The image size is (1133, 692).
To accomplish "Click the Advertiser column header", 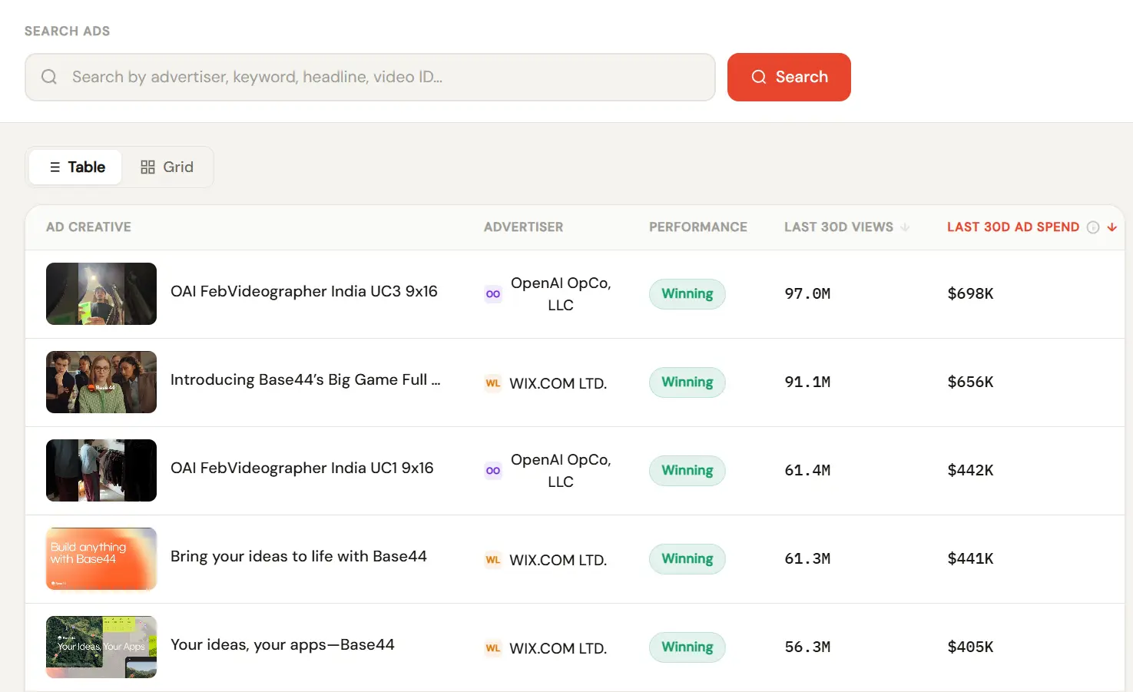I will pos(523,227).
